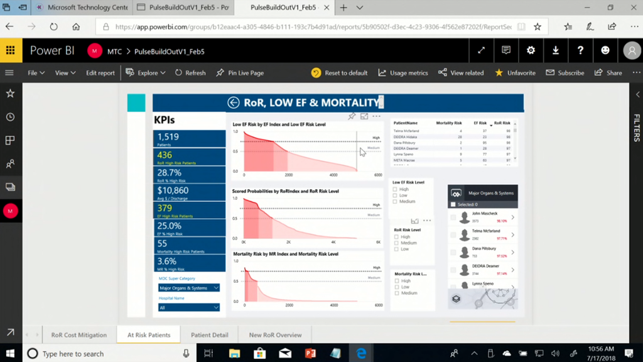Open Recent clock icon in sidebar
Viewport: 643px width, 362px height.
pos(10,117)
